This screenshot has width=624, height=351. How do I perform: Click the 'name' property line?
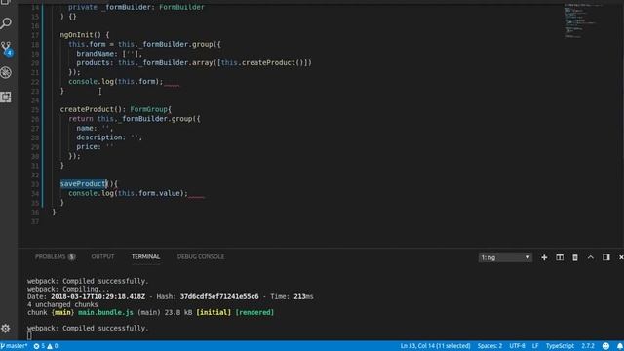tap(95, 128)
